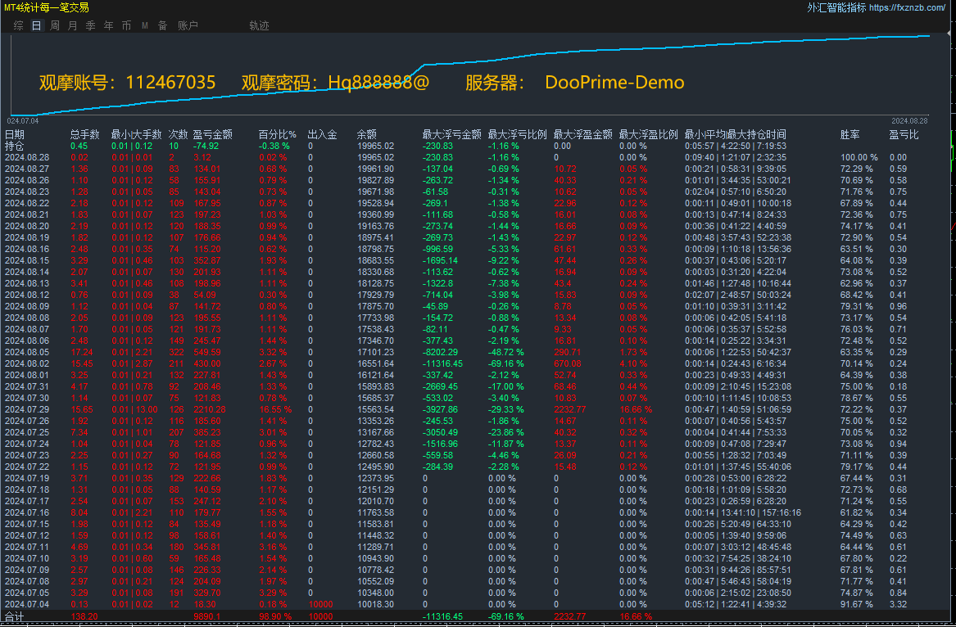Click the 0:00:14 | 13:41:10 | 157:16:16 holding time
Viewport: 956px width, 627px height.
point(743,513)
